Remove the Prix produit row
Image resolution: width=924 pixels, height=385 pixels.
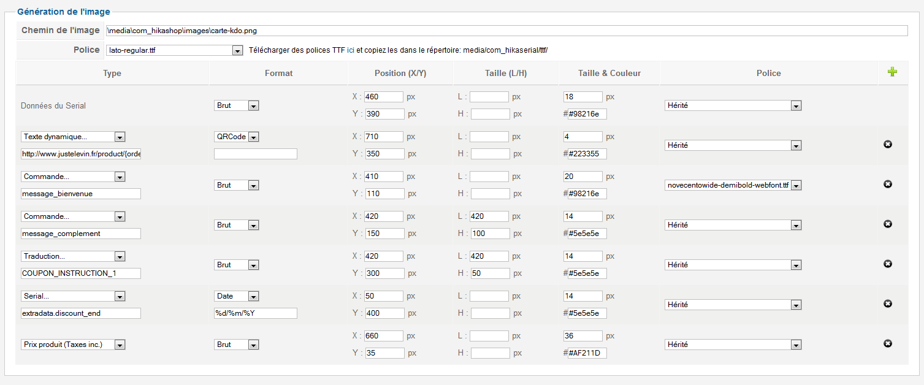[x=887, y=343]
